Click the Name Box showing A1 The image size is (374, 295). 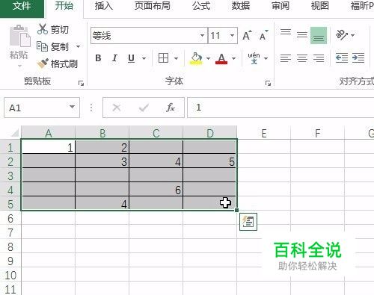click(x=42, y=108)
